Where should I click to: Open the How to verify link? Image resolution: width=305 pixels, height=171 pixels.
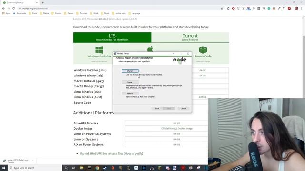click(x=133, y=153)
